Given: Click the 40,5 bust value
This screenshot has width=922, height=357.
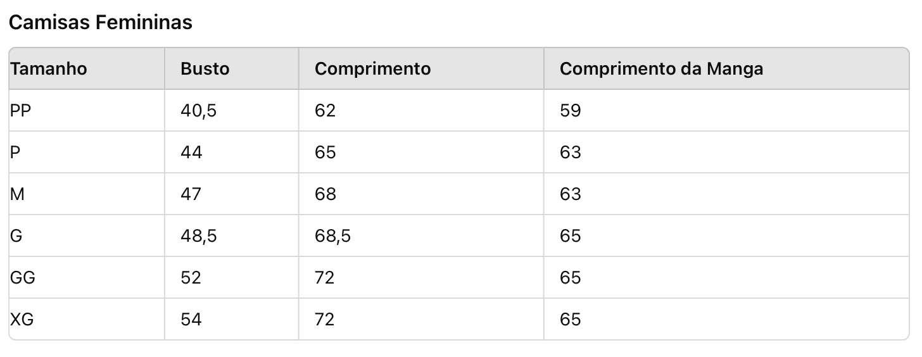Looking at the screenshot, I should (x=198, y=111).
